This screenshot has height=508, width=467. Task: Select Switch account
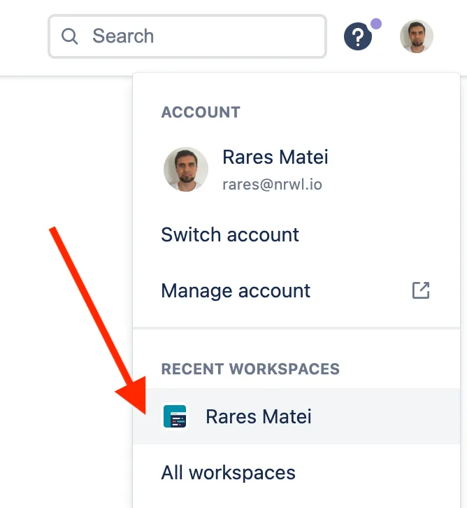(x=230, y=234)
